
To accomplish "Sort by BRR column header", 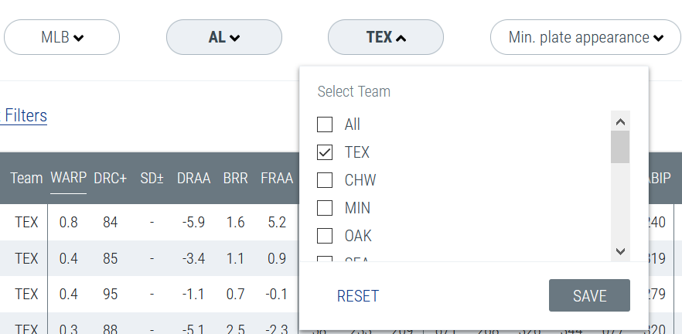I will 235,178.
